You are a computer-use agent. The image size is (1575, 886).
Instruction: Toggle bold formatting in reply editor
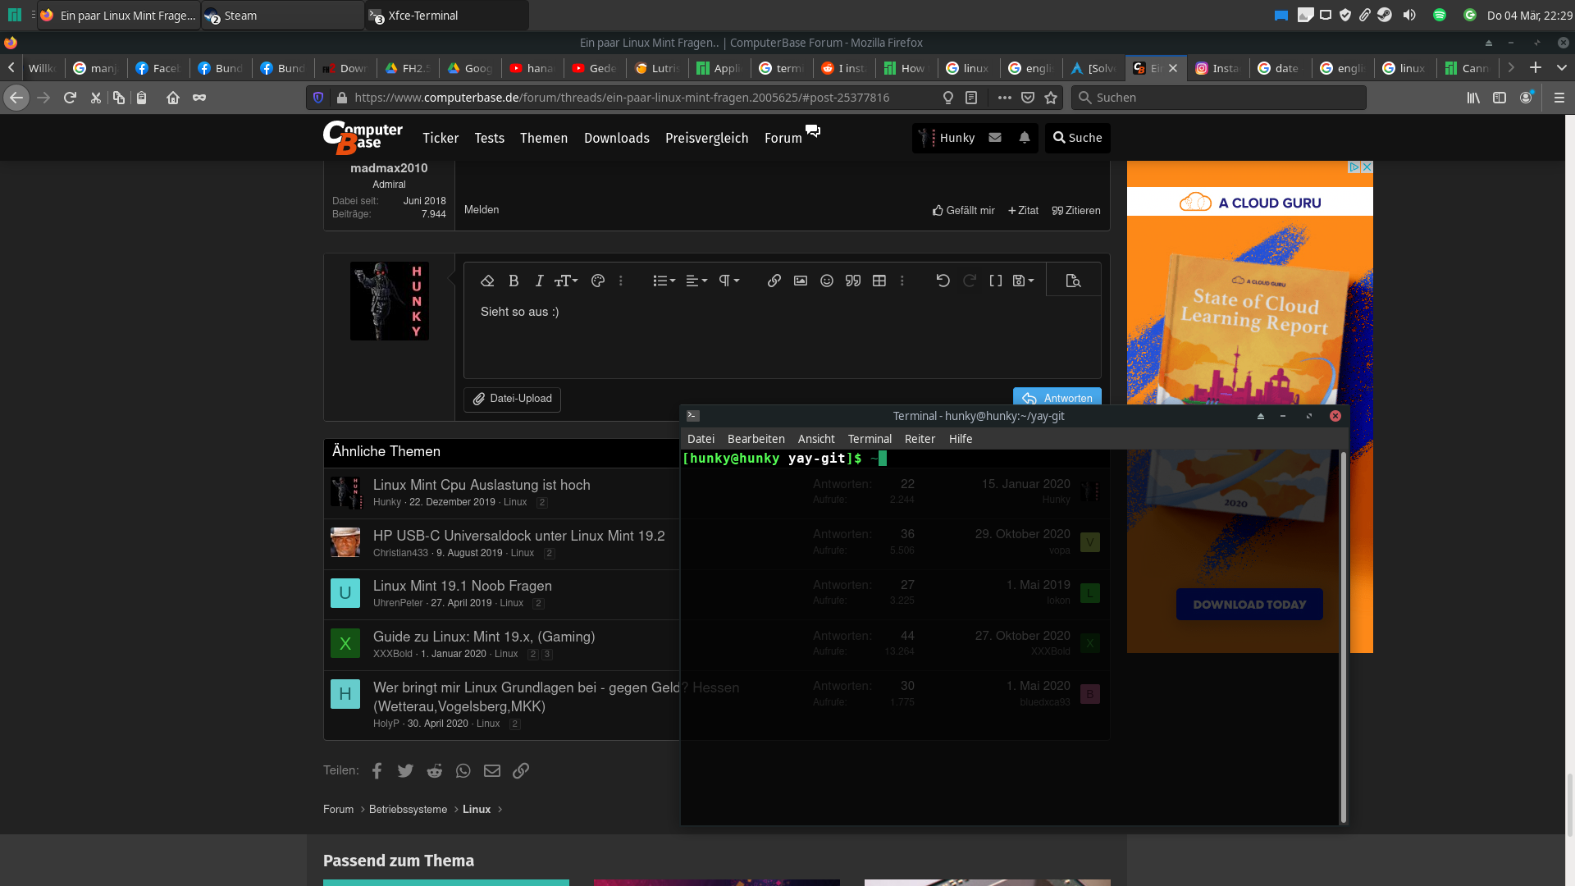[514, 281]
